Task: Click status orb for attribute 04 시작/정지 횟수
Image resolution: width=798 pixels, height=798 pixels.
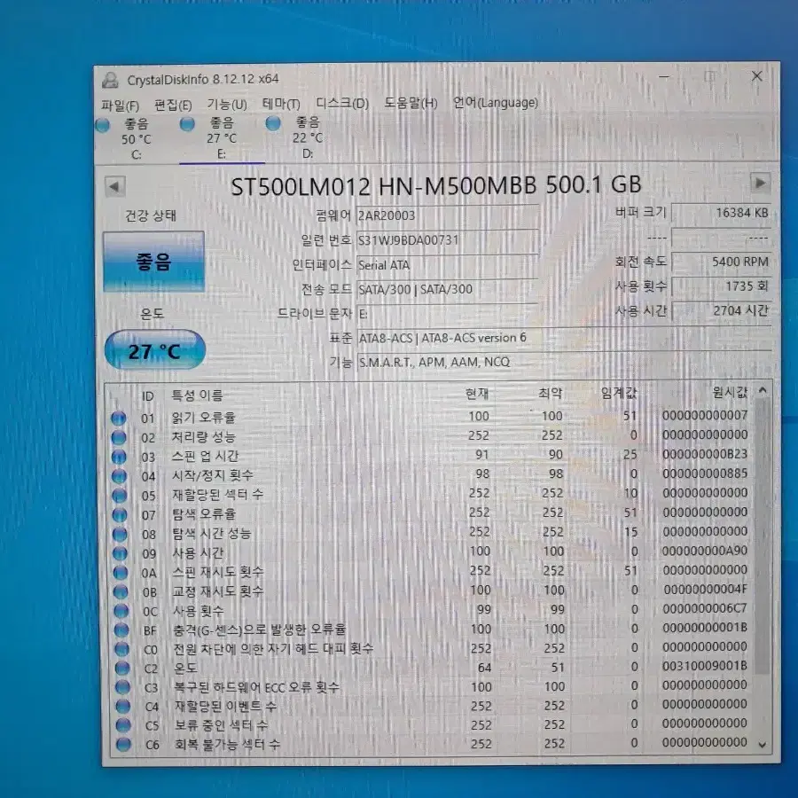Action: pos(119,476)
